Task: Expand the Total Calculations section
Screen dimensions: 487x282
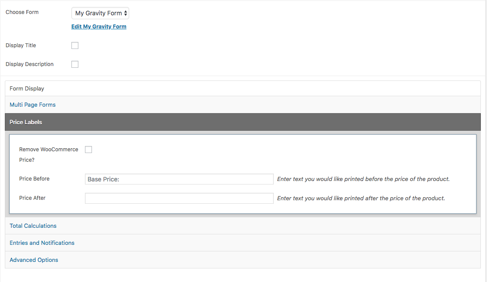Action: point(33,226)
